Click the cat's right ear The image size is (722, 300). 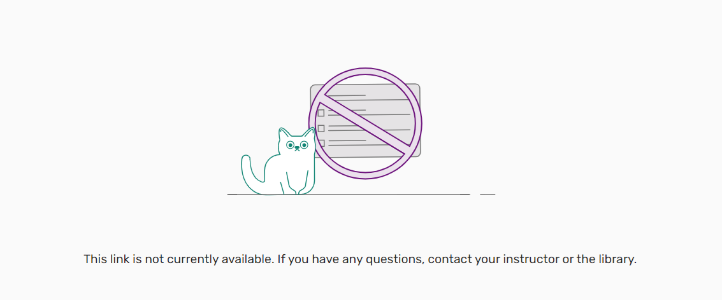point(310,133)
